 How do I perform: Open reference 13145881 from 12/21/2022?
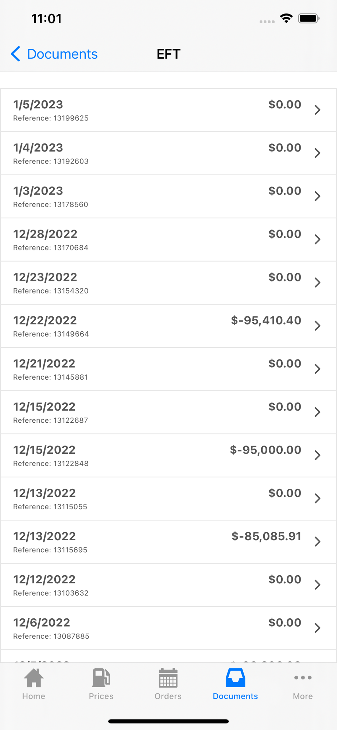168,369
